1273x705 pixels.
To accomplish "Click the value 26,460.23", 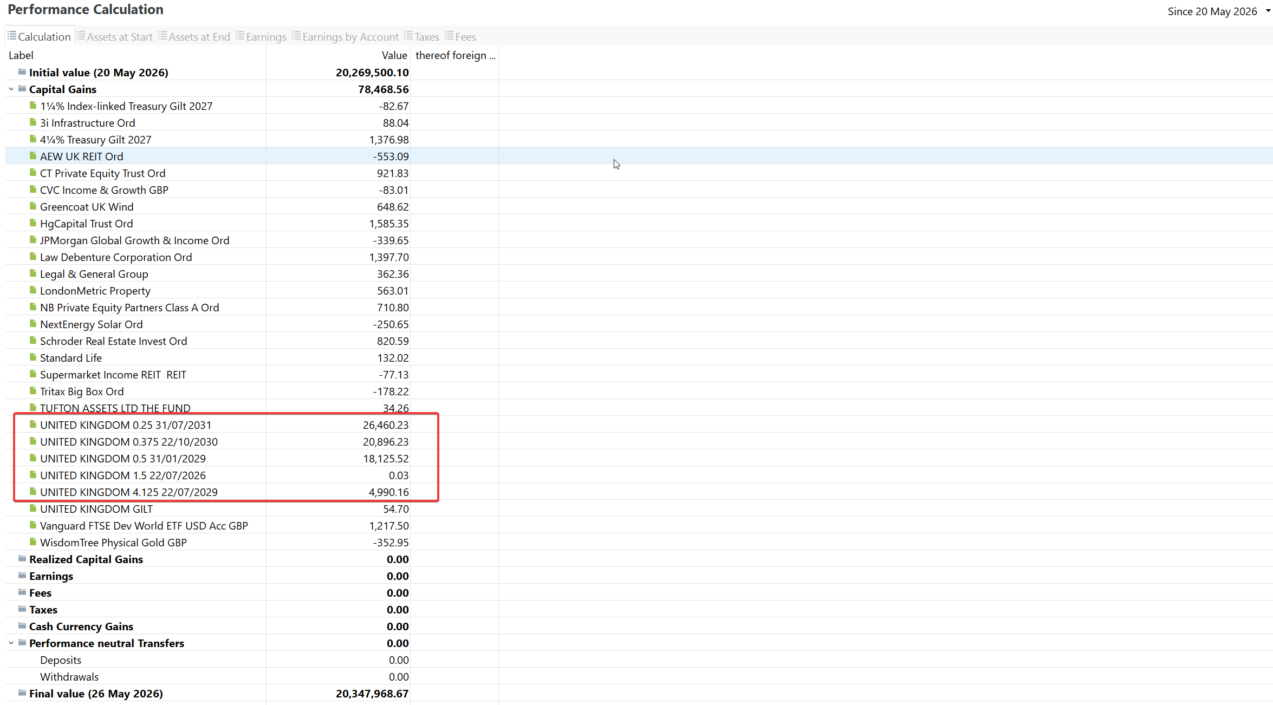I will click(x=386, y=425).
